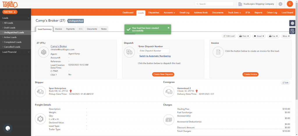Select the Load Summary tab
This screenshot has height=136, width=298.
(x=45, y=29)
